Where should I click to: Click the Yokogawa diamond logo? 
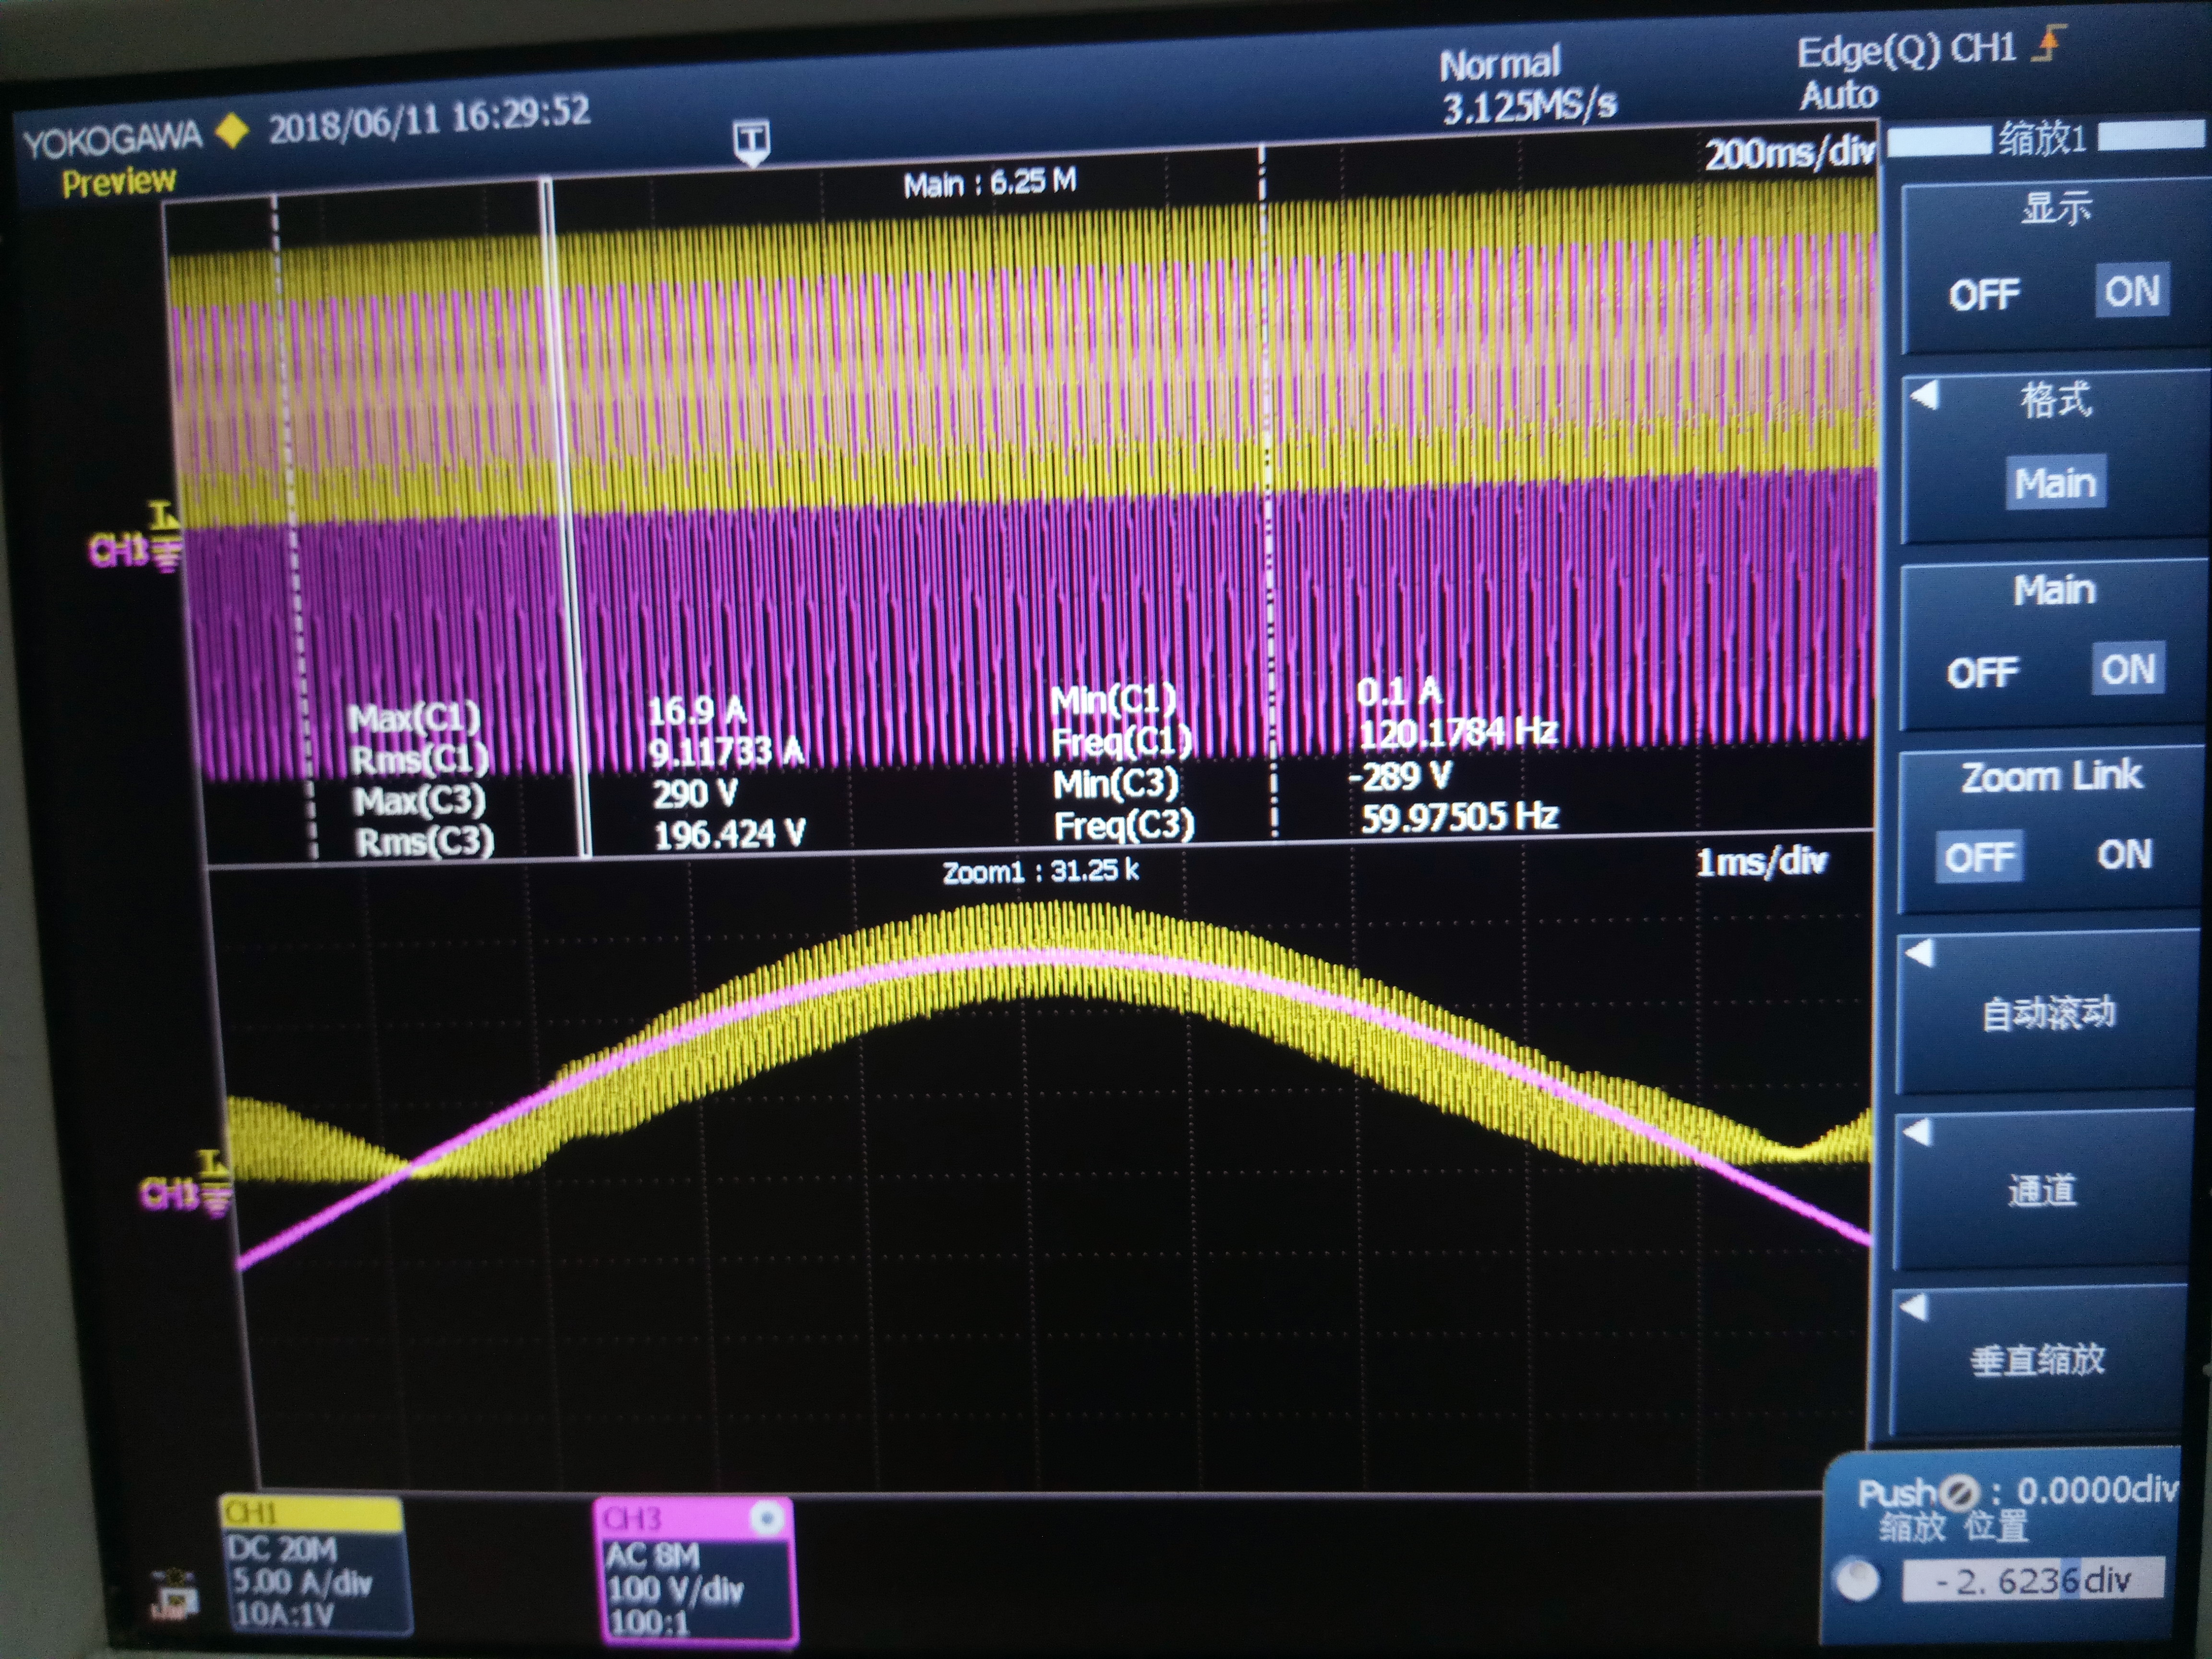(x=232, y=131)
